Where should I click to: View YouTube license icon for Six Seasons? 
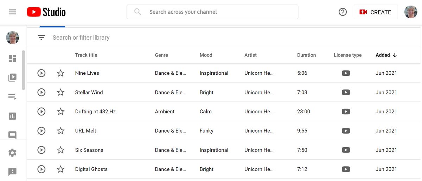click(346, 150)
